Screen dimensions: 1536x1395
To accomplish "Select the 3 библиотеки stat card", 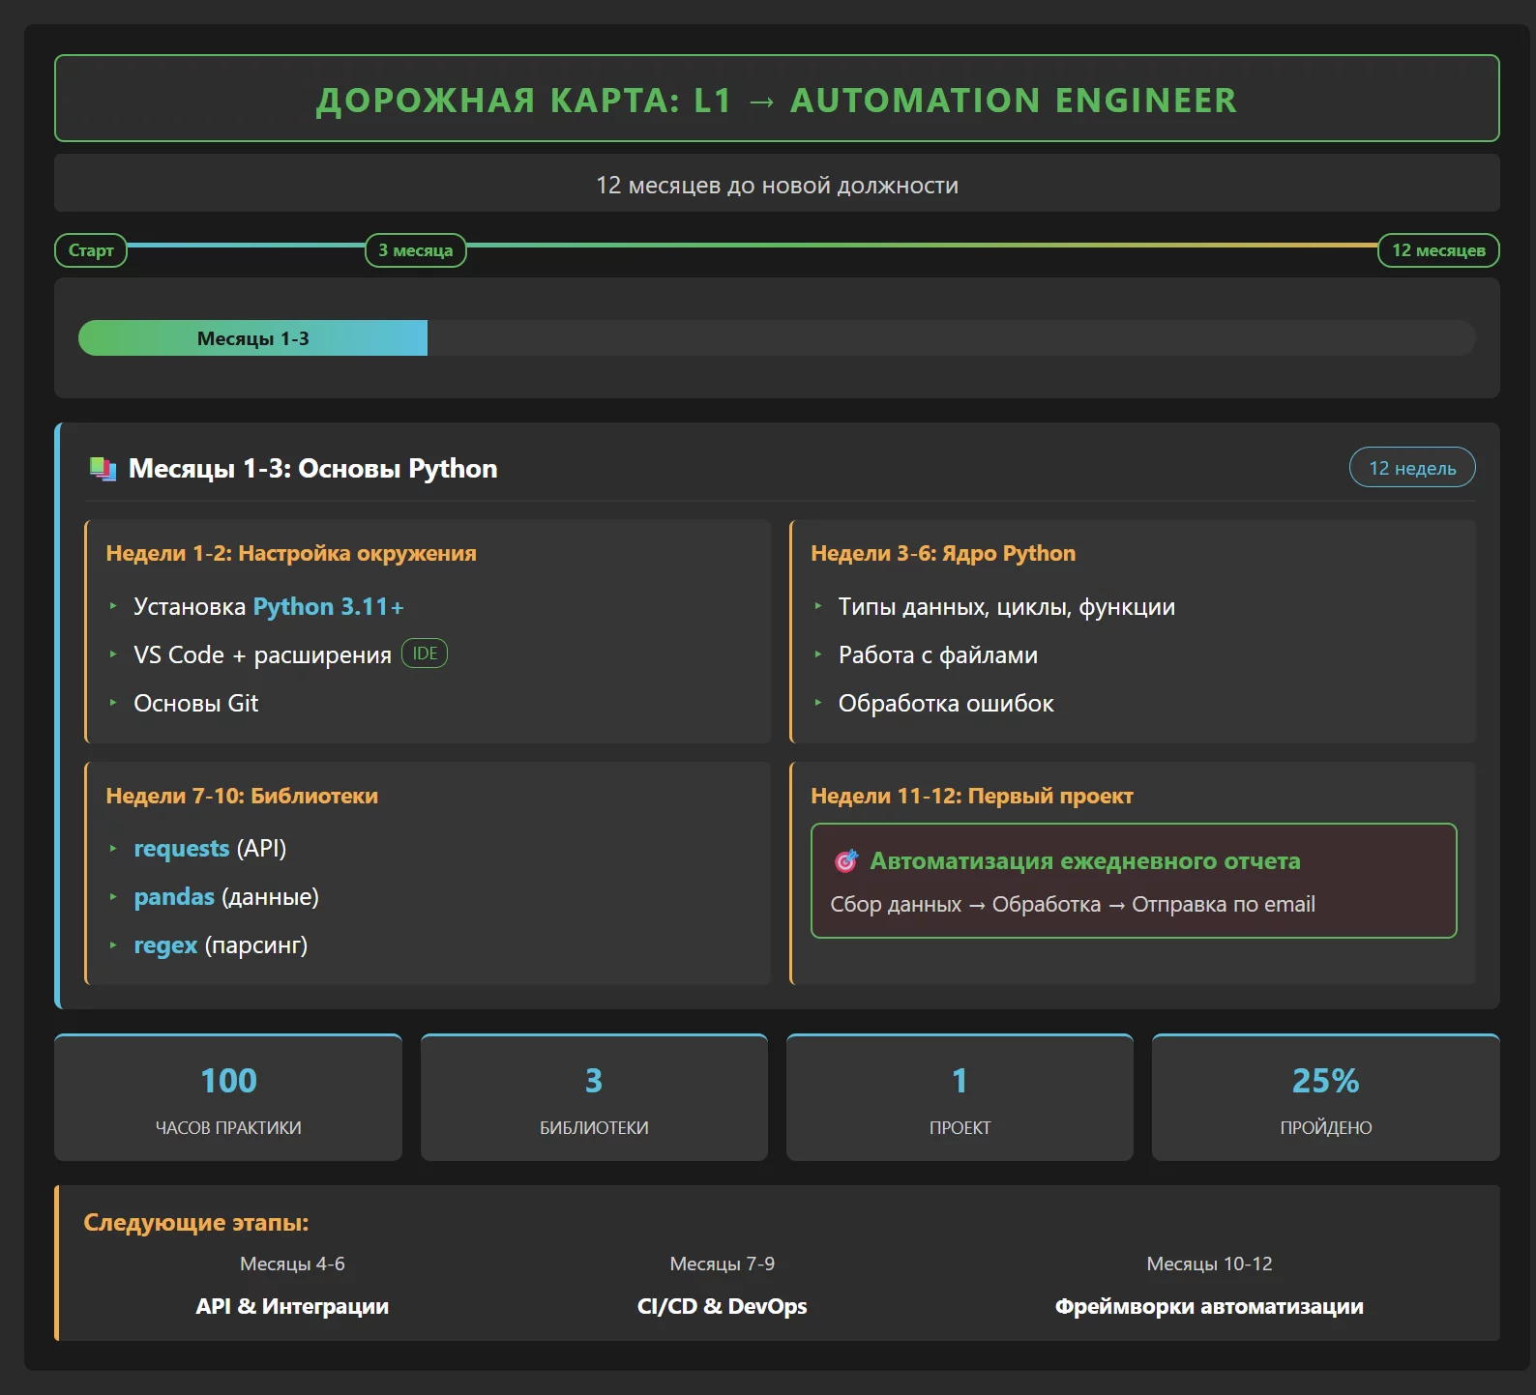I will click(594, 1098).
